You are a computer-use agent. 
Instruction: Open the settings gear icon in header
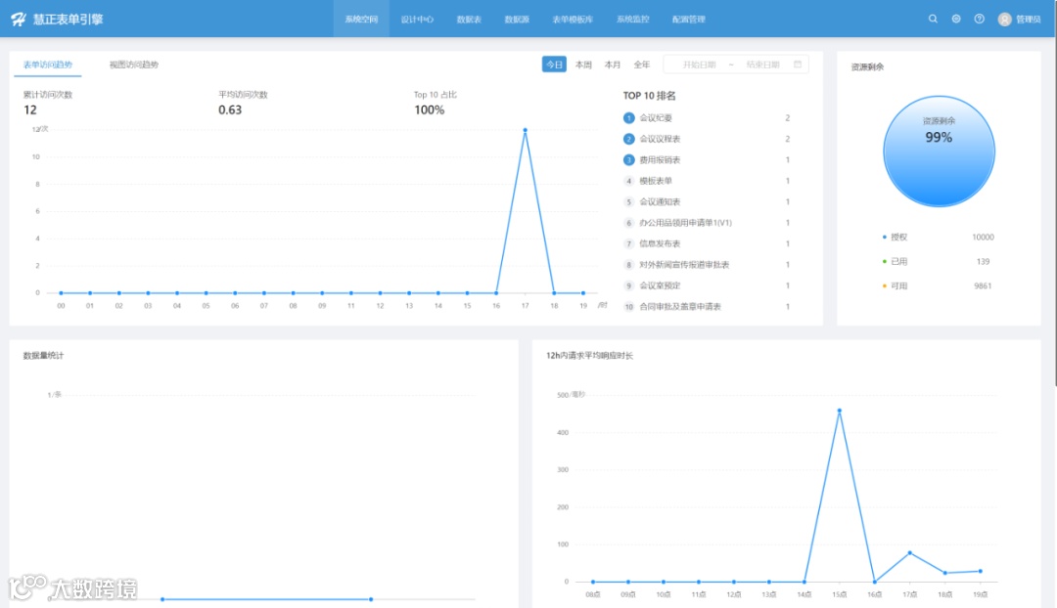(x=956, y=19)
